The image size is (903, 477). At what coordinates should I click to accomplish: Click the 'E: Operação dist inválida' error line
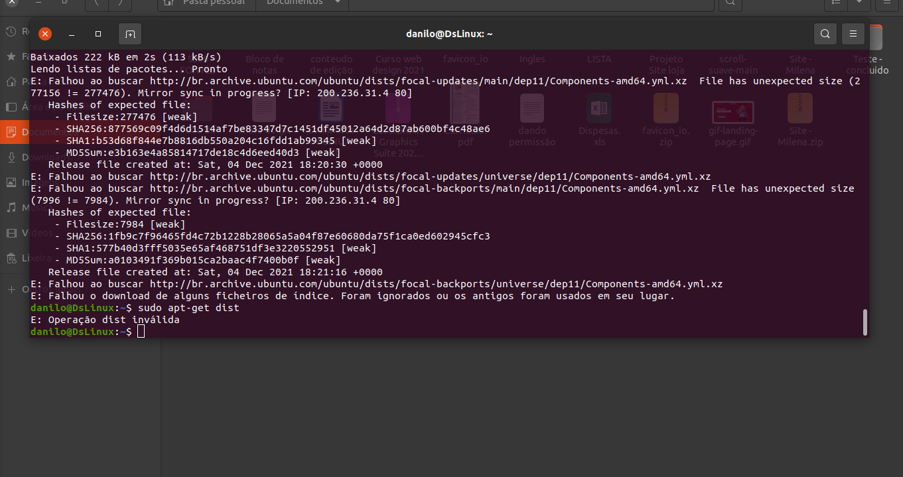105,320
